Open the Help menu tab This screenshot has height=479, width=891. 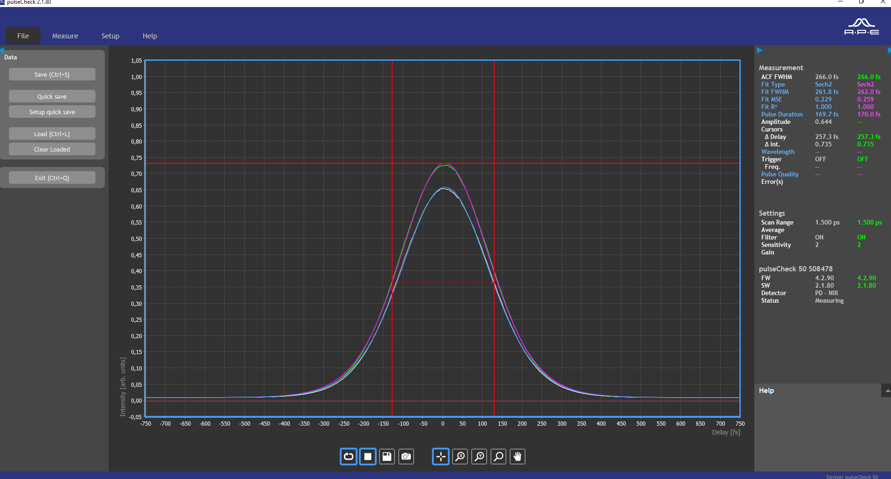[150, 36]
